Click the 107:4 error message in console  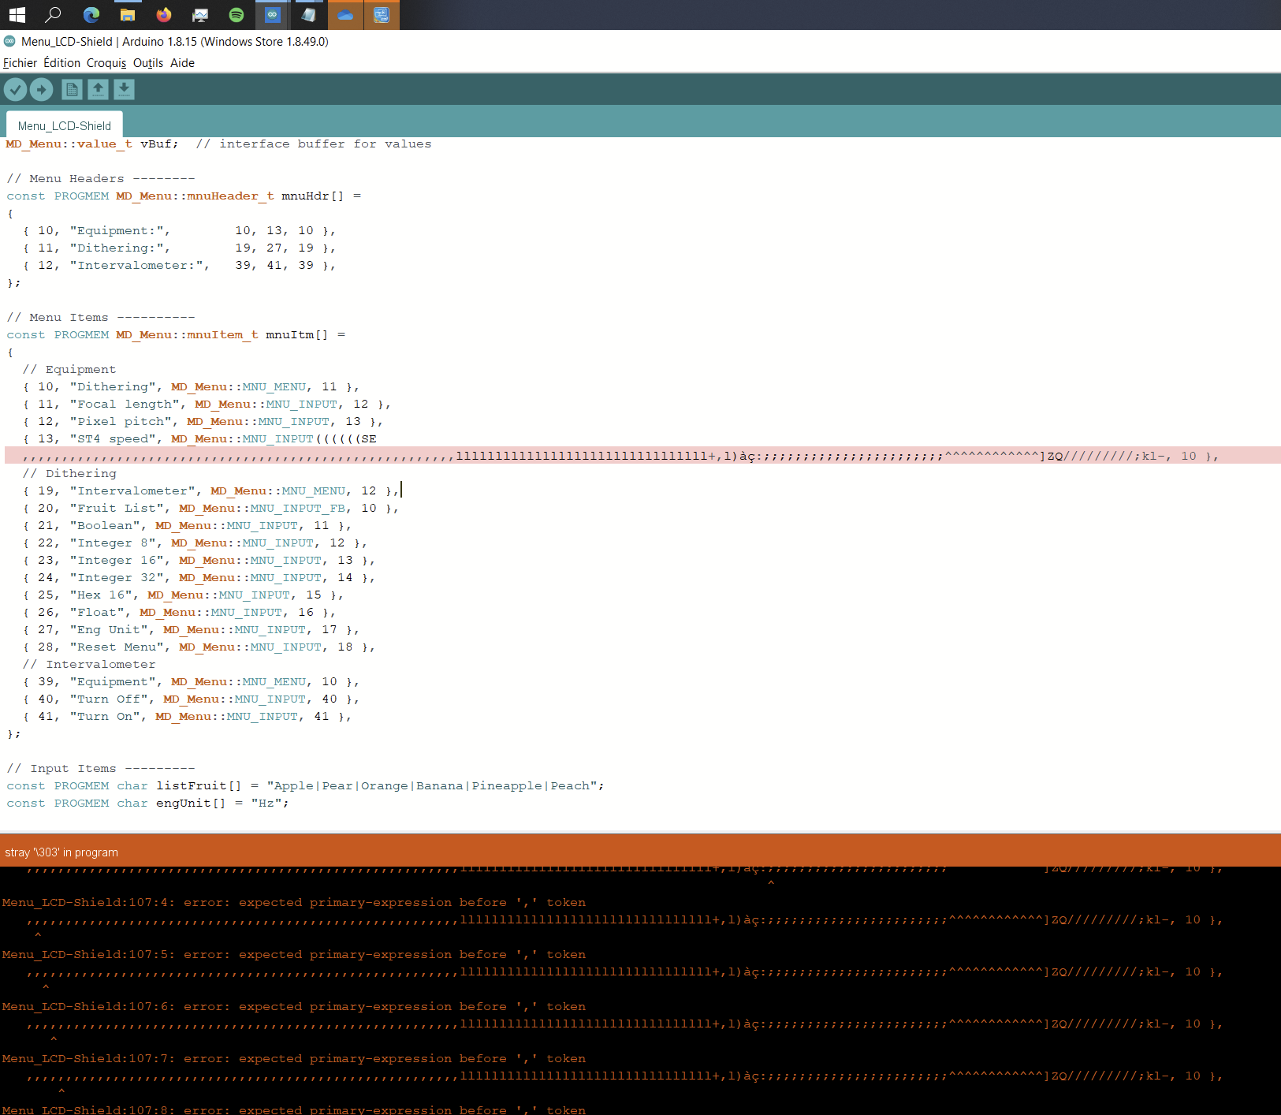[294, 903]
